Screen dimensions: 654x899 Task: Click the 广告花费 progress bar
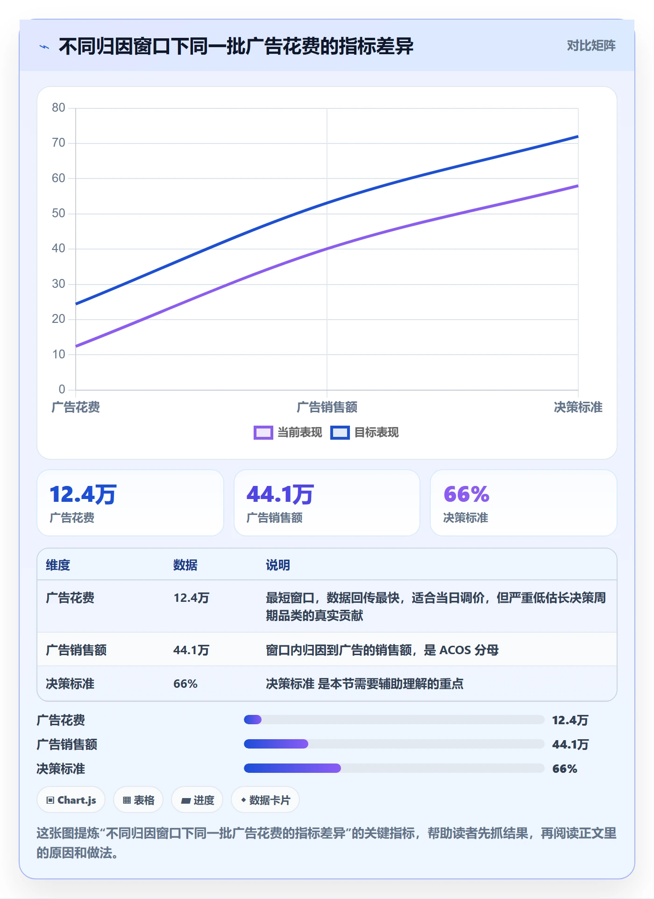point(394,720)
